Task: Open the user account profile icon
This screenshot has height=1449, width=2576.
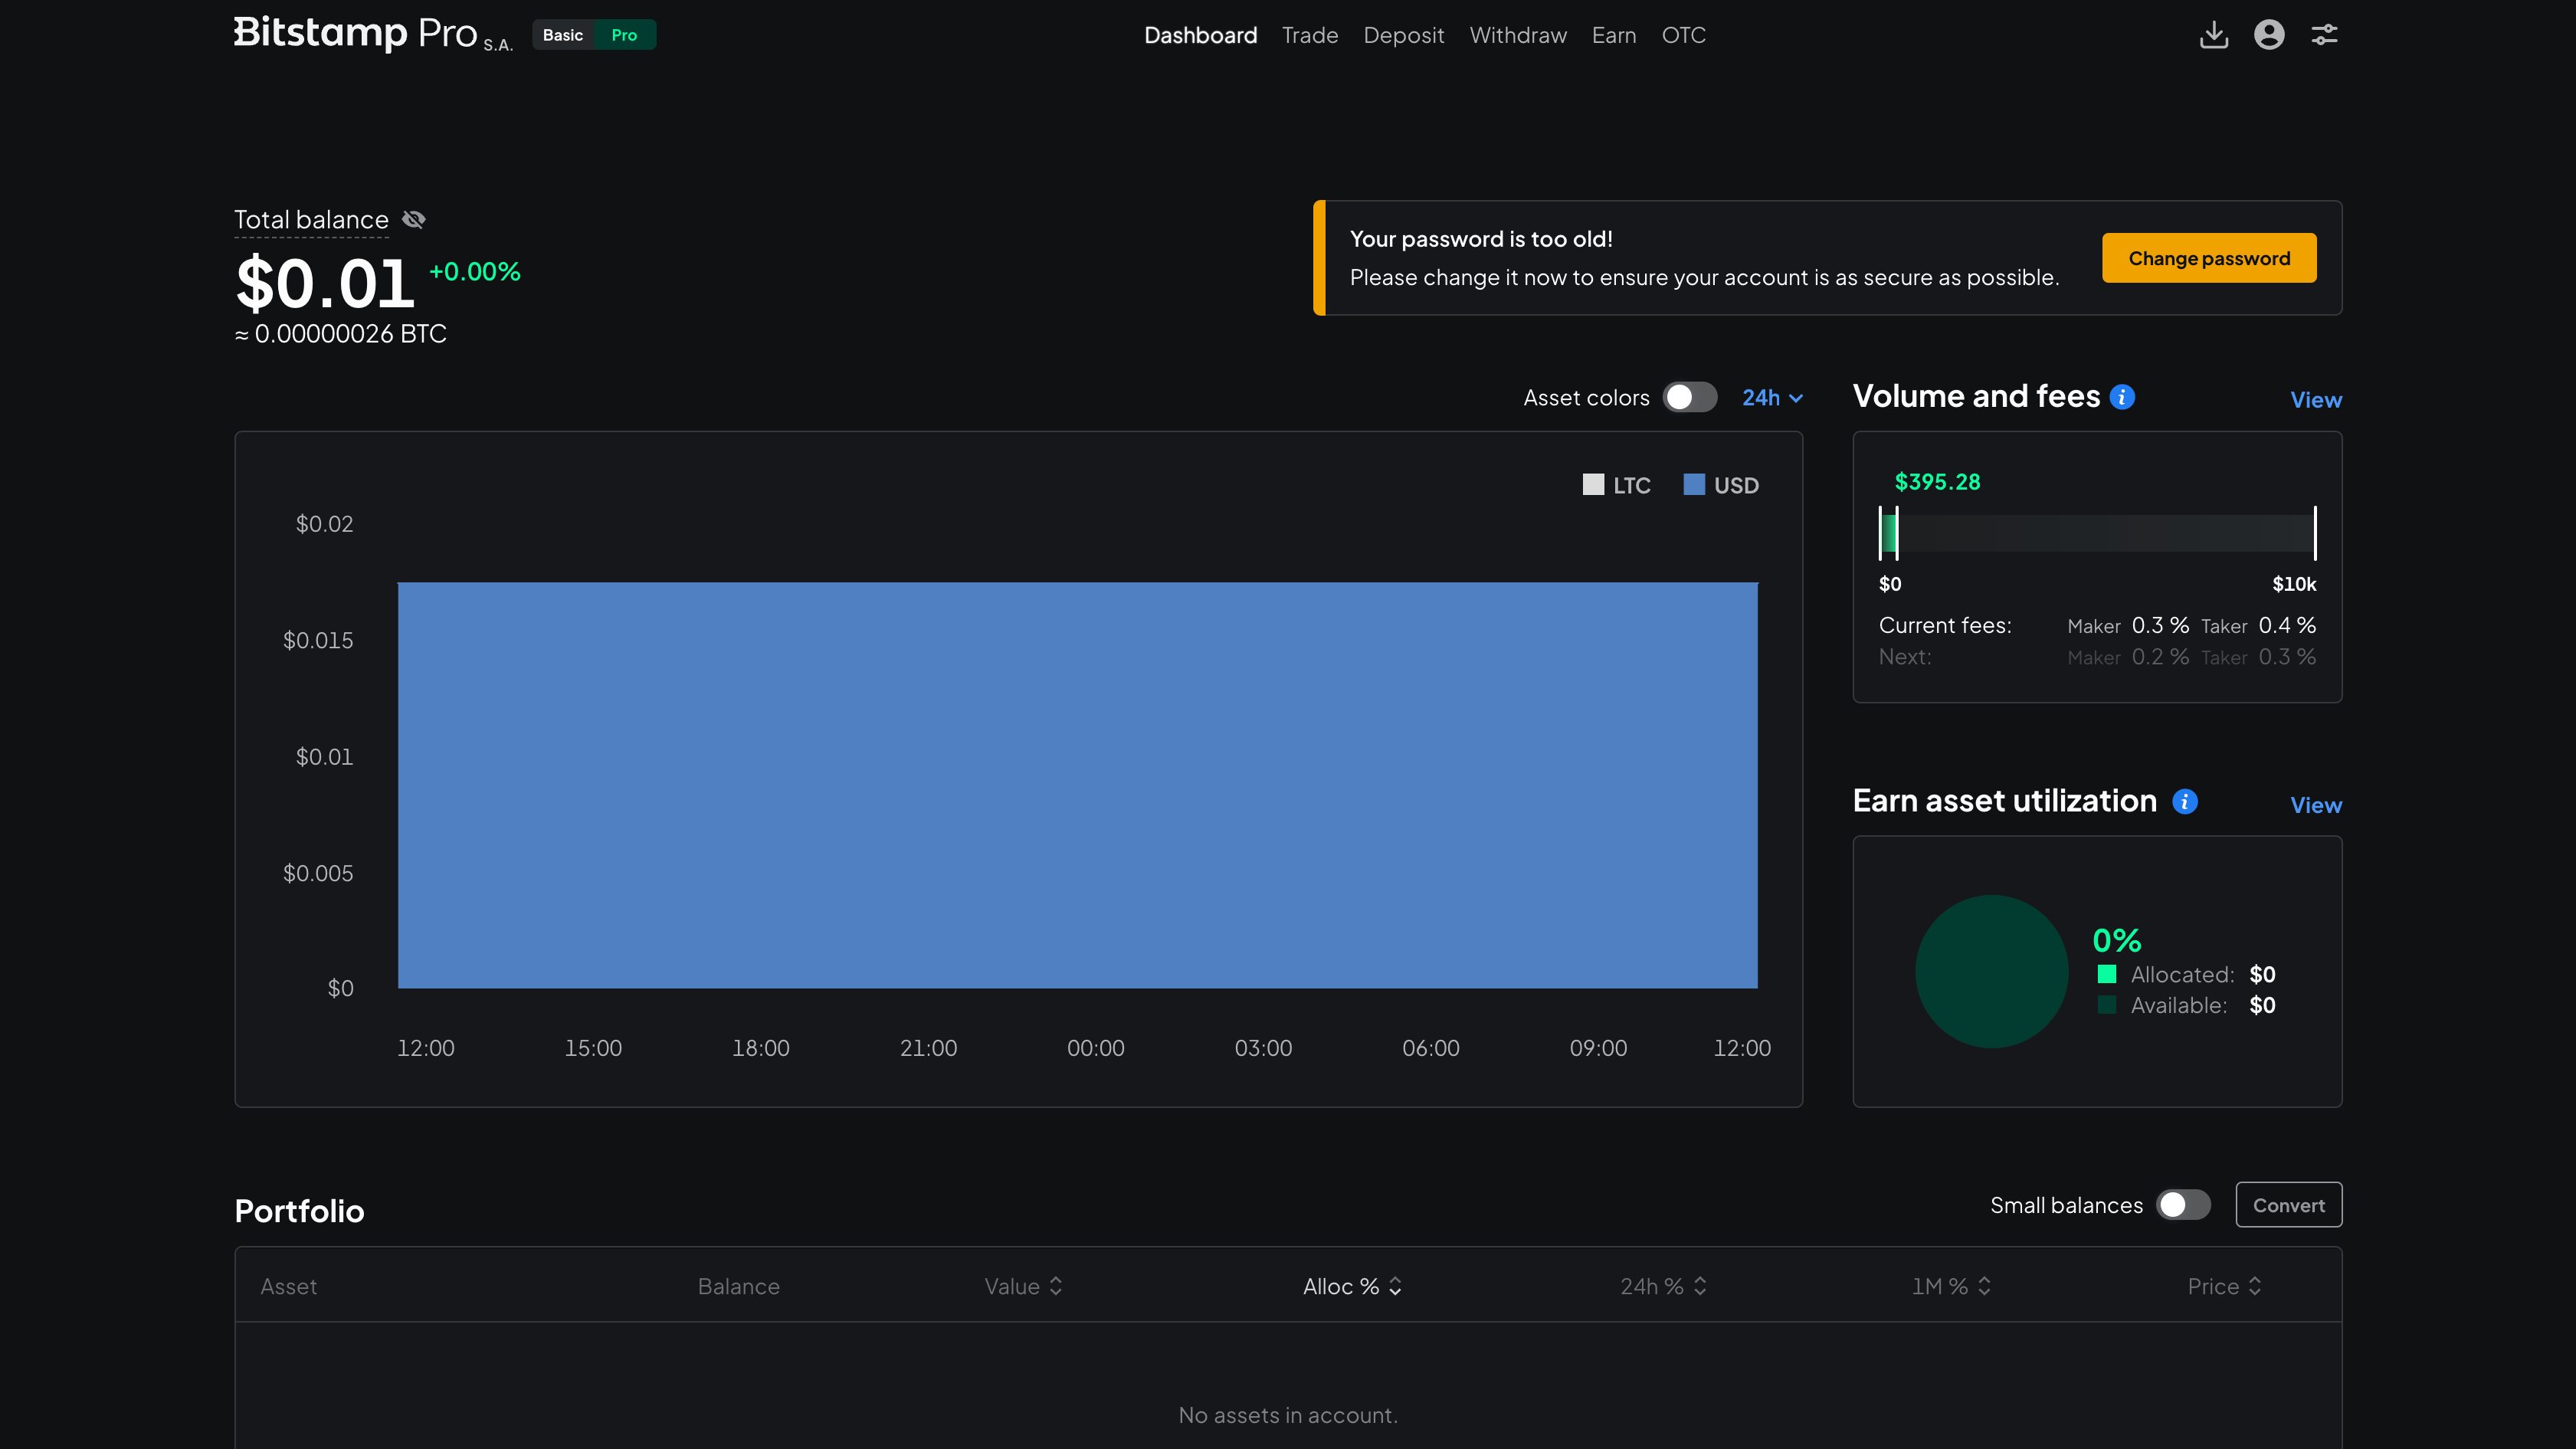Action: point(2269,35)
